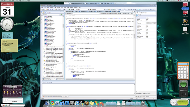Click the CanOverride property row

(x=146, y=21)
